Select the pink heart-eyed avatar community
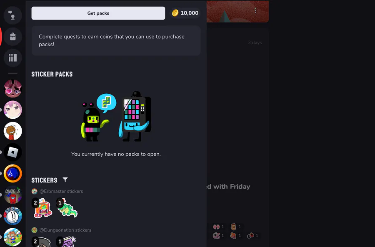The width and height of the screenshot is (375, 247). pyautogui.click(x=12, y=88)
